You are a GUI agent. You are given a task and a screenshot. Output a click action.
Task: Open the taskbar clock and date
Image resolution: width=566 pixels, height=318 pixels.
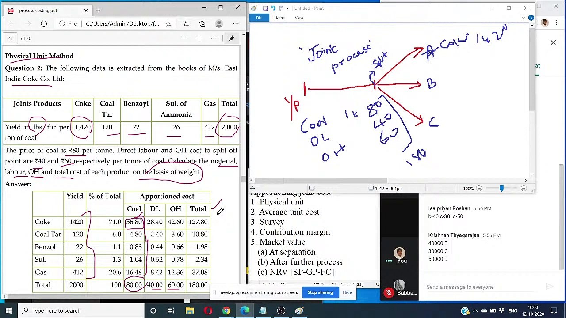click(533, 310)
